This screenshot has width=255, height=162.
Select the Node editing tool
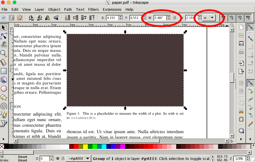(4, 36)
